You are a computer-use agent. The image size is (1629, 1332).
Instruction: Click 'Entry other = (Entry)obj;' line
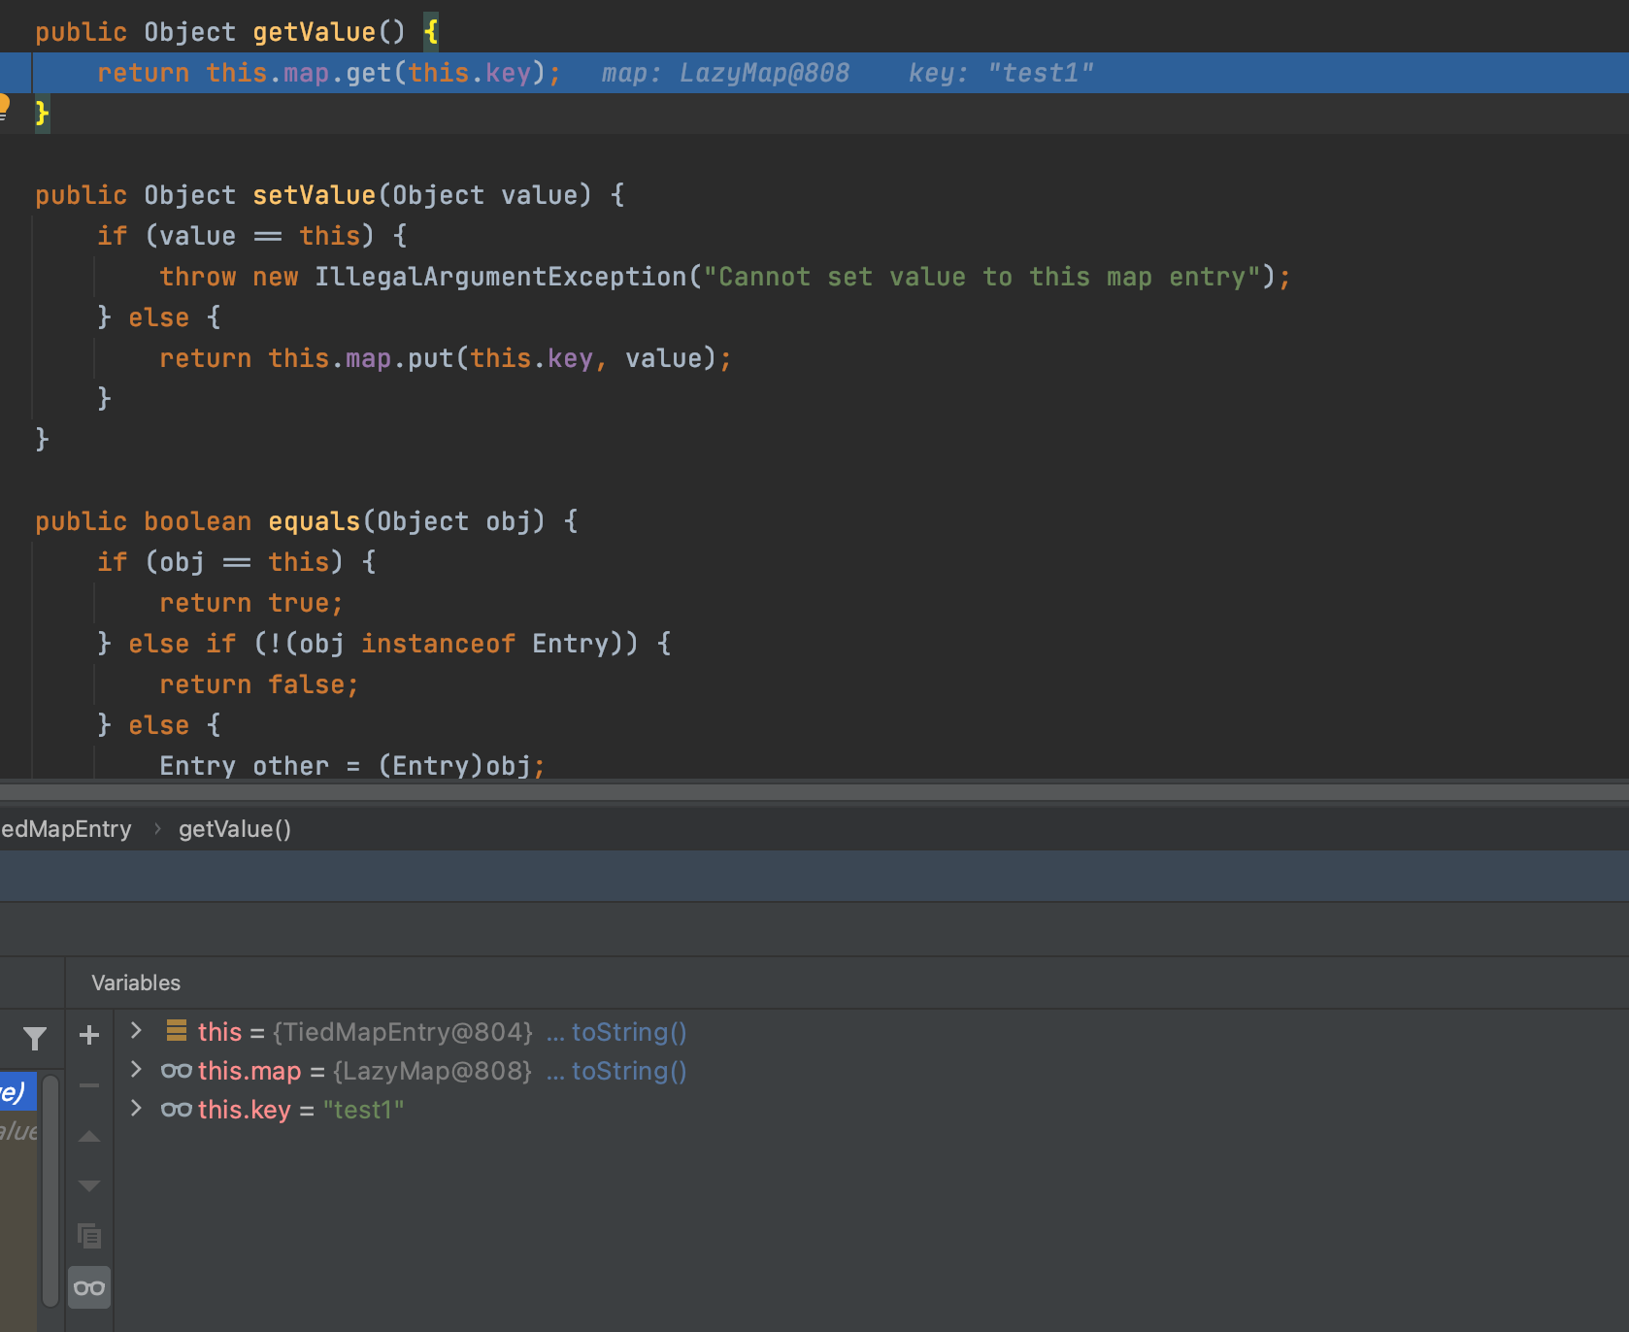[x=352, y=766]
